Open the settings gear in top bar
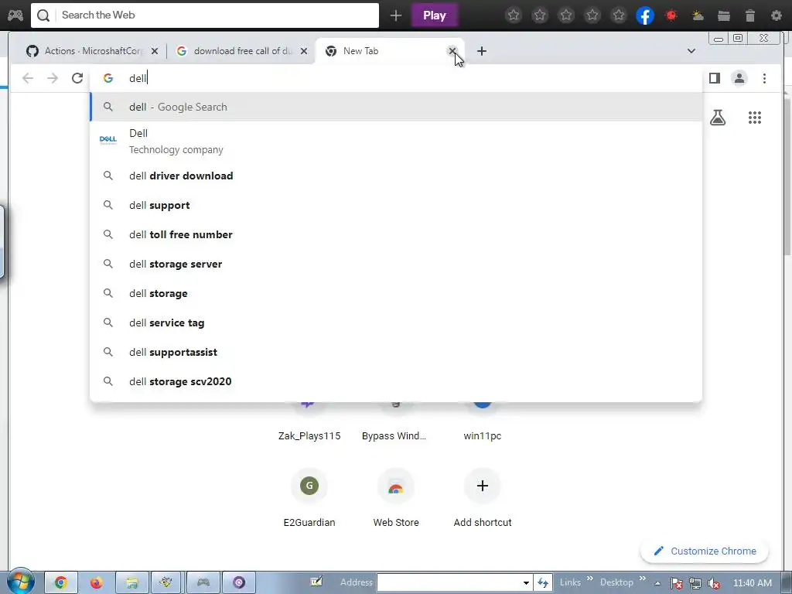Screen dimensions: 792x594 (x=777, y=15)
